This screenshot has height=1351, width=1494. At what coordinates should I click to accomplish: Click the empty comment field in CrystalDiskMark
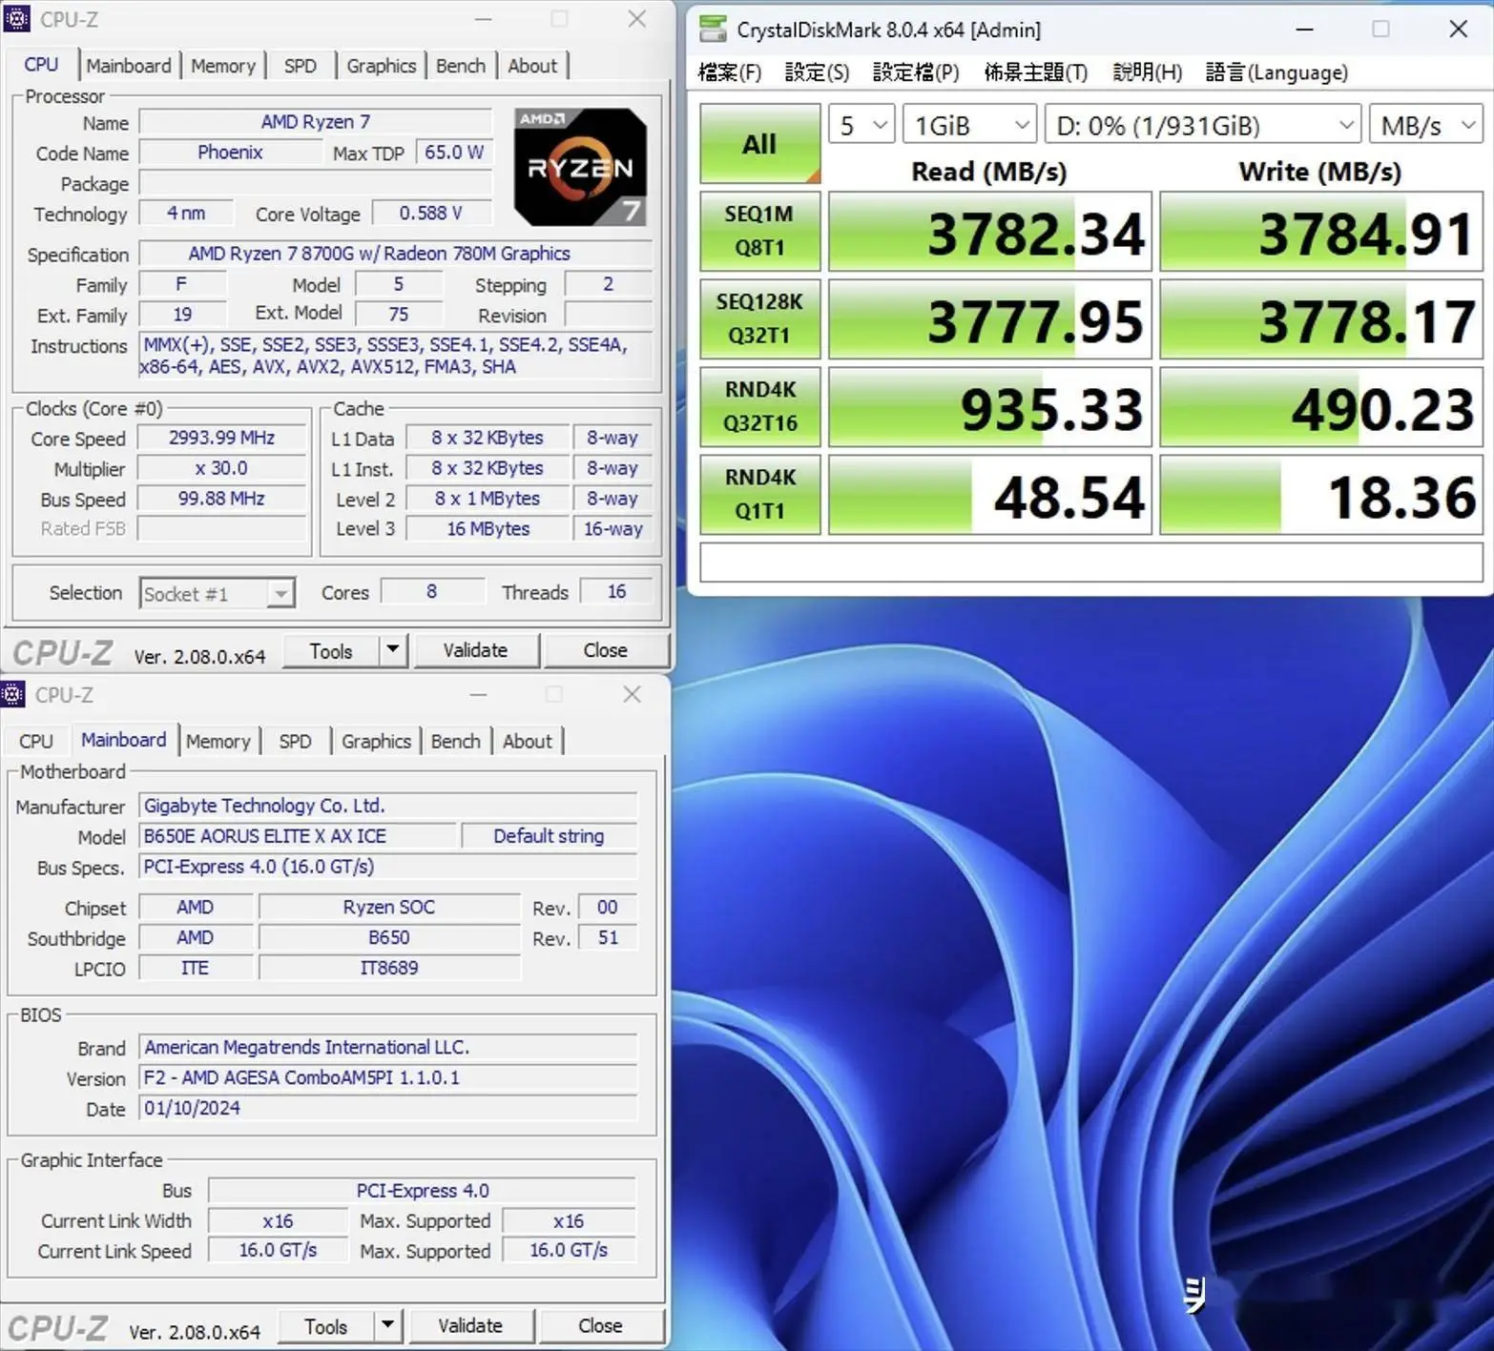point(1091,563)
